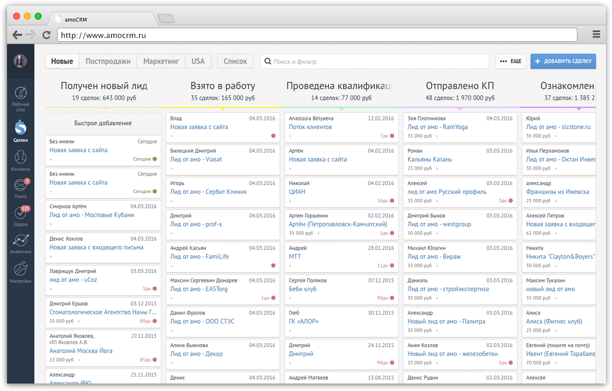Open deal Лид от амо - Мостовые Кубани
Image resolution: width=612 pixels, height=391 pixels.
pos(92,215)
